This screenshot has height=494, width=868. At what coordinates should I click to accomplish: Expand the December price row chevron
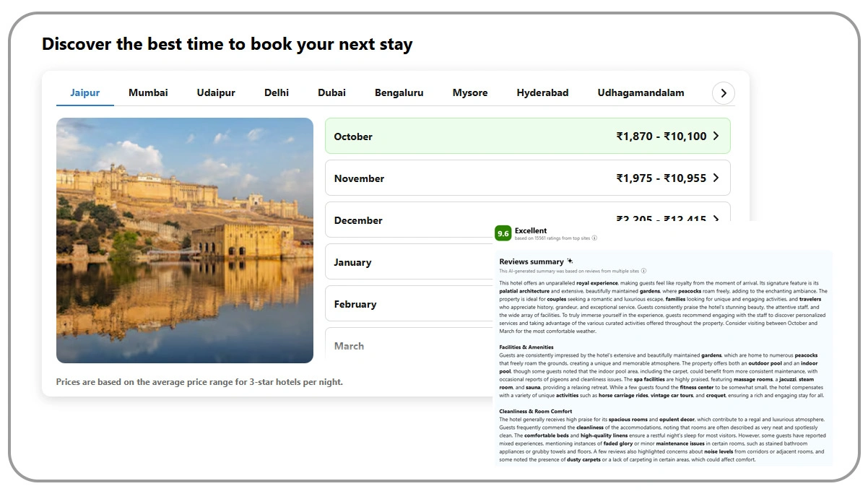(x=716, y=220)
